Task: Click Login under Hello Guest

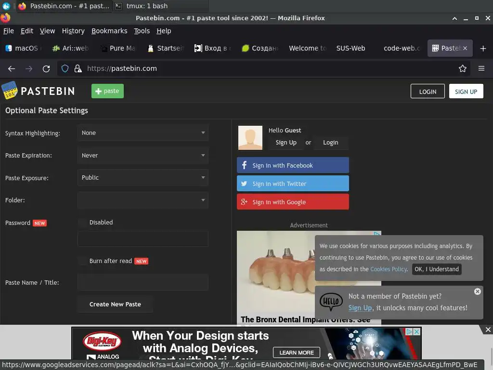Action: click(x=331, y=143)
